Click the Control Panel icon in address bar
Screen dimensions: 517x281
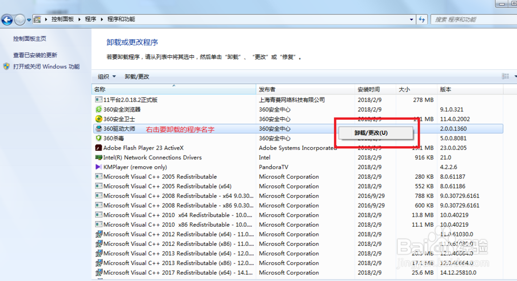pos(37,20)
